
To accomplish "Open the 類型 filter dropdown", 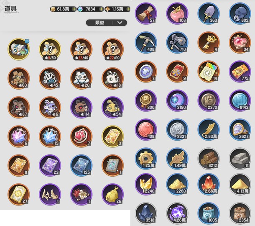I will point(106,23).
